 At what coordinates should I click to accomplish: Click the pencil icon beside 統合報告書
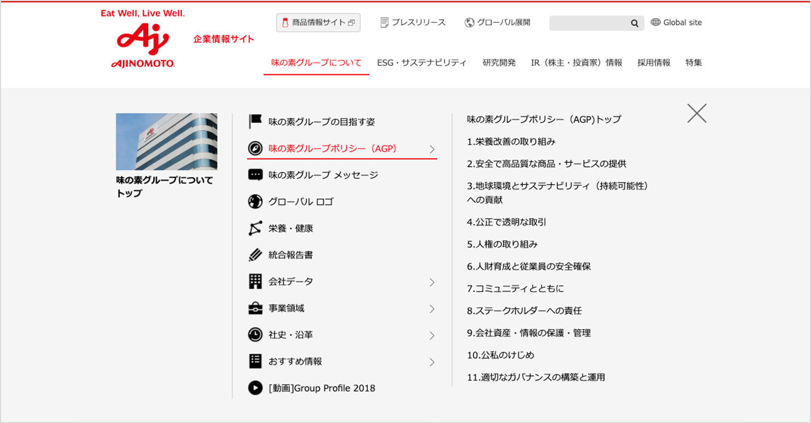(255, 255)
